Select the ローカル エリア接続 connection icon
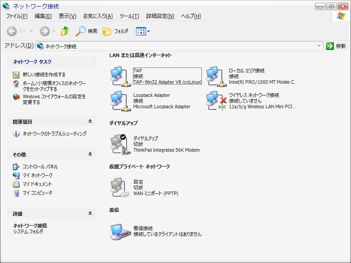The width and height of the screenshot is (351, 263). click(x=215, y=76)
